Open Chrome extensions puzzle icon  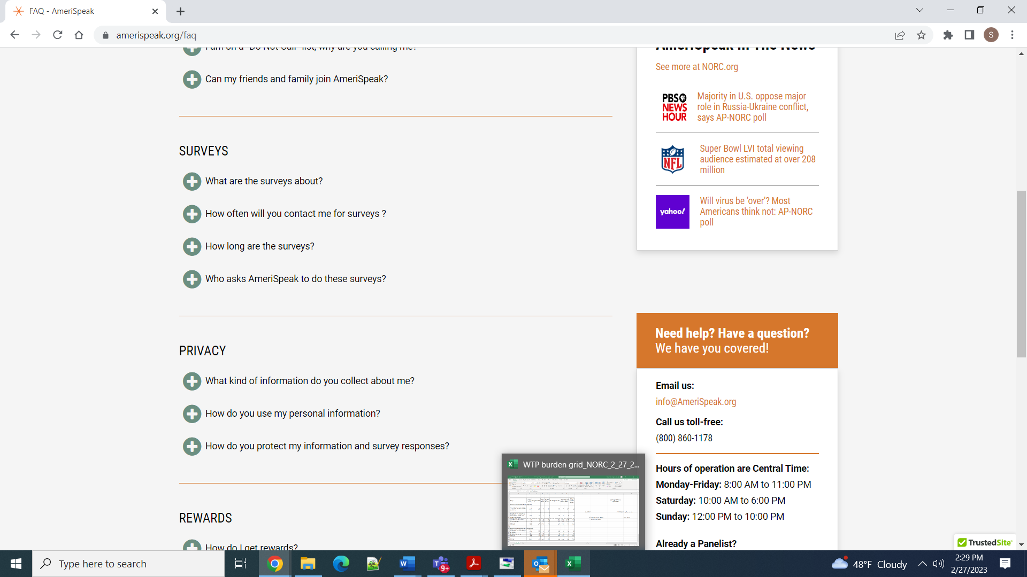948,35
